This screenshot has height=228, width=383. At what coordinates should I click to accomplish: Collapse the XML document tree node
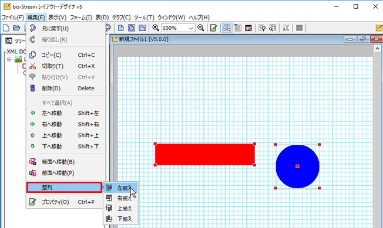[x=9, y=59]
